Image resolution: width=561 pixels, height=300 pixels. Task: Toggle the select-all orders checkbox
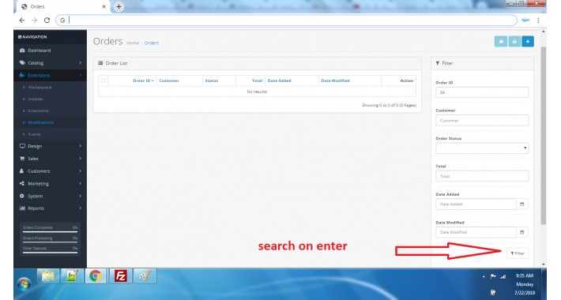coord(103,81)
